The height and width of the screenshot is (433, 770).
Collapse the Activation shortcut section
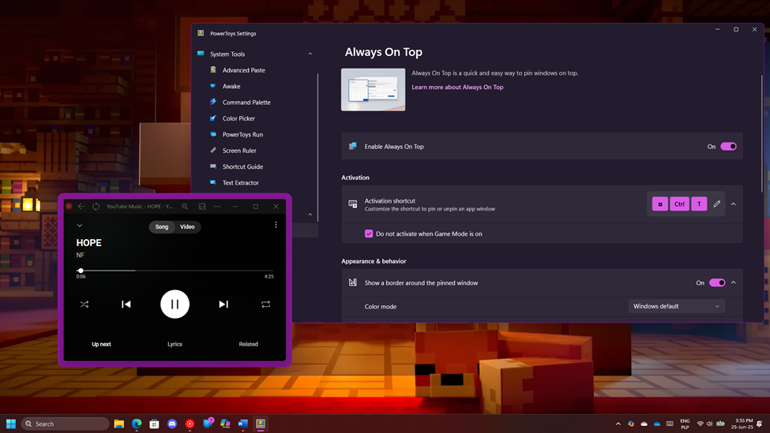(733, 204)
